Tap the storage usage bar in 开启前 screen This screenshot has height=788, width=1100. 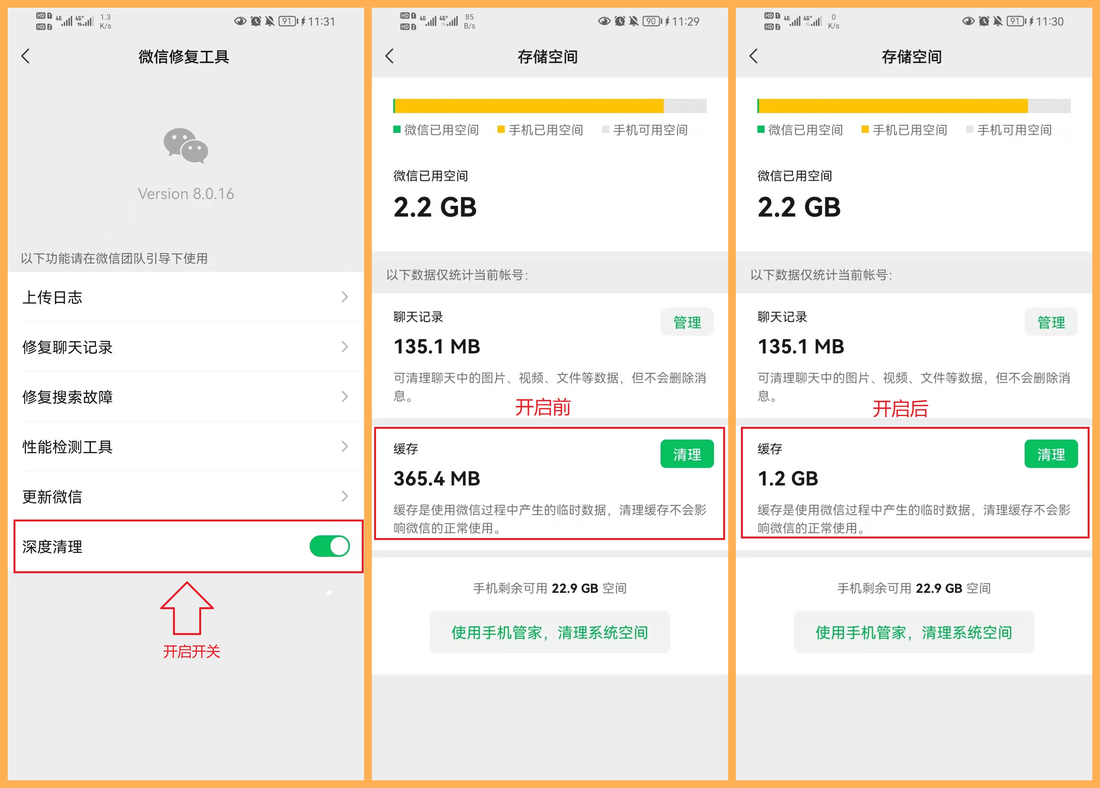click(549, 106)
